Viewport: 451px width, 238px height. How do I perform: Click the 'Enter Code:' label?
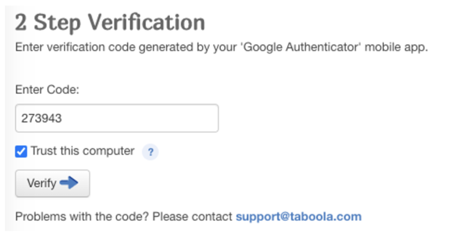pos(48,90)
